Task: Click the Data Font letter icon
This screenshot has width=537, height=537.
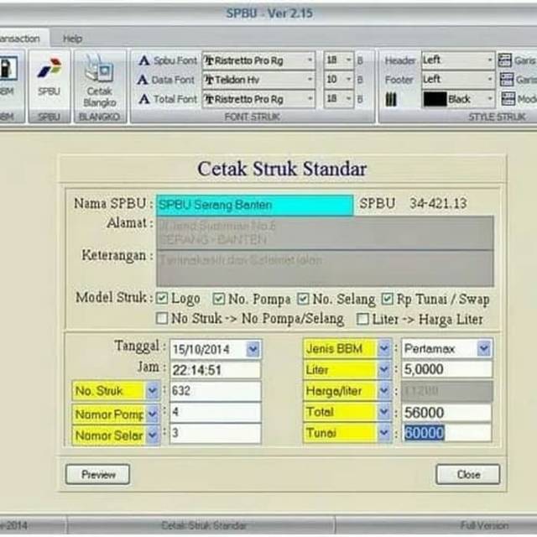Action: [143, 80]
